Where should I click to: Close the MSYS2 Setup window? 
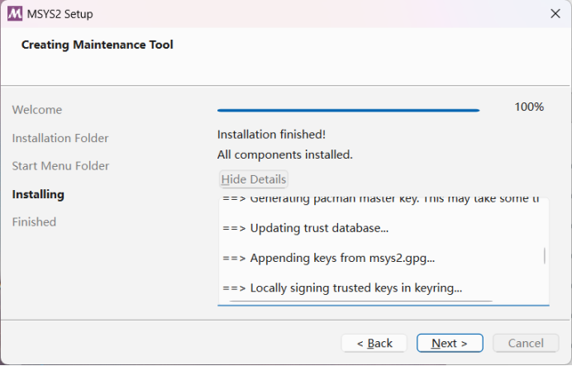click(x=555, y=14)
